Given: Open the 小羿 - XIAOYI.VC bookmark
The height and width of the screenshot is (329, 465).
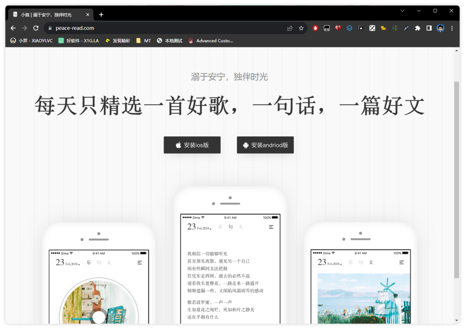Looking at the screenshot, I should 31,40.
